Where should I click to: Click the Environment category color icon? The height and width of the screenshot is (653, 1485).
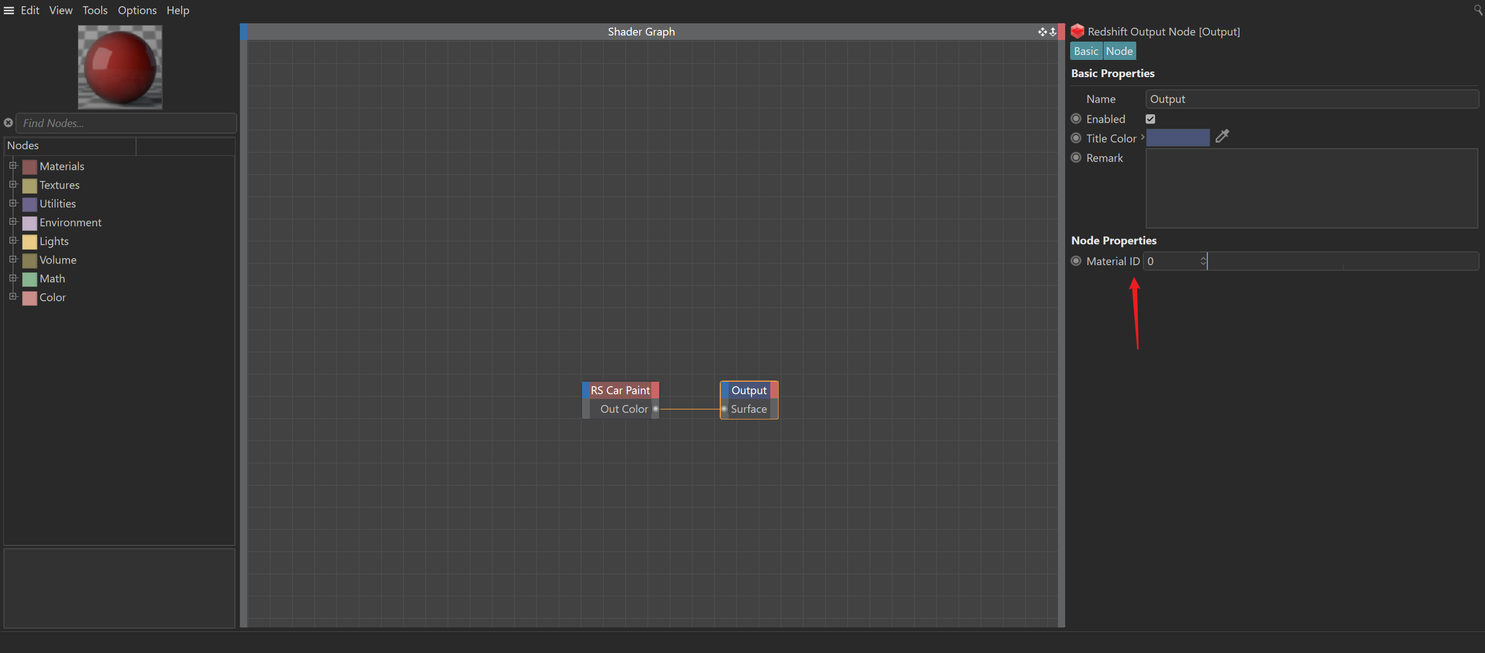tap(29, 223)
